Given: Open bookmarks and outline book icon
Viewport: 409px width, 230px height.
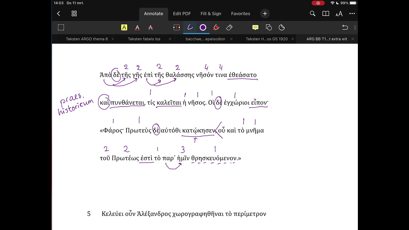Looking at the screenshot, I should pos(326,13).
